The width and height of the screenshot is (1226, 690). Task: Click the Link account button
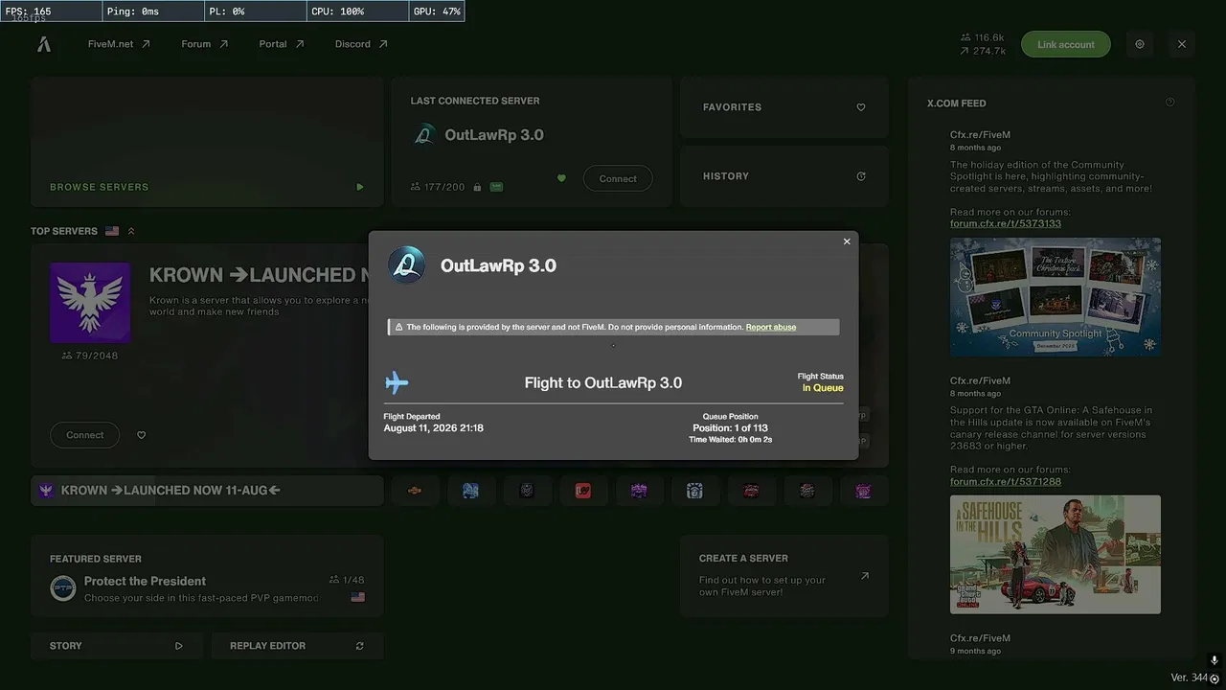(x=1065, y=44)
